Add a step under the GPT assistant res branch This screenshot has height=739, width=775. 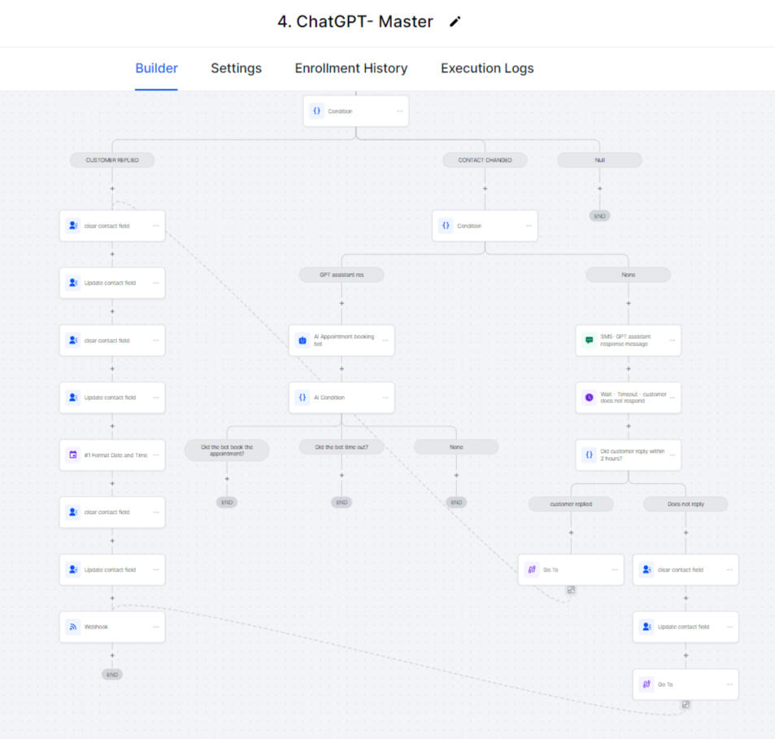click(x=342, y=303)
